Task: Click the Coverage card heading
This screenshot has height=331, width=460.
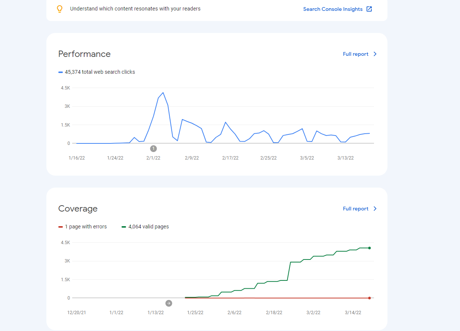Action: click(78, 209)
